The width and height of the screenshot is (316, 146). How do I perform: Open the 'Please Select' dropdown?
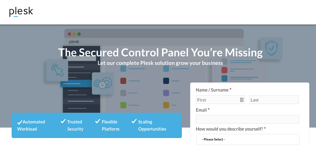[x=248, y=139]
